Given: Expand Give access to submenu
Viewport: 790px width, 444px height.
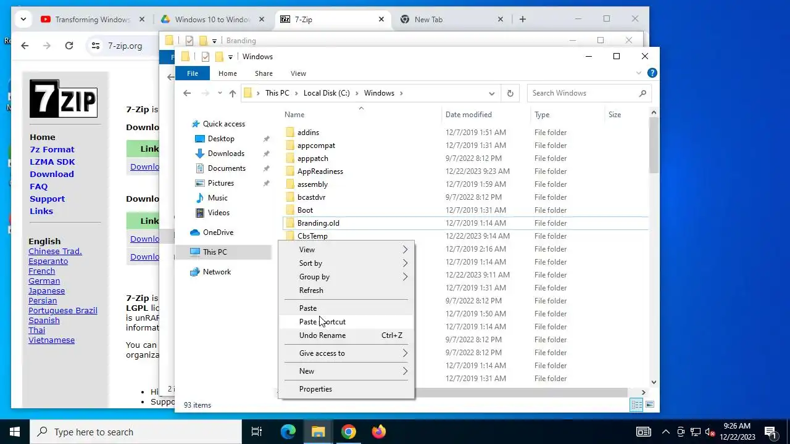Looking at the screenshot, I should pyautogui.click(x=346, y=353).
